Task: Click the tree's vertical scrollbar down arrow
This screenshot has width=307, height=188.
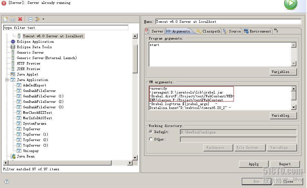Action: [x=135, y=157]
